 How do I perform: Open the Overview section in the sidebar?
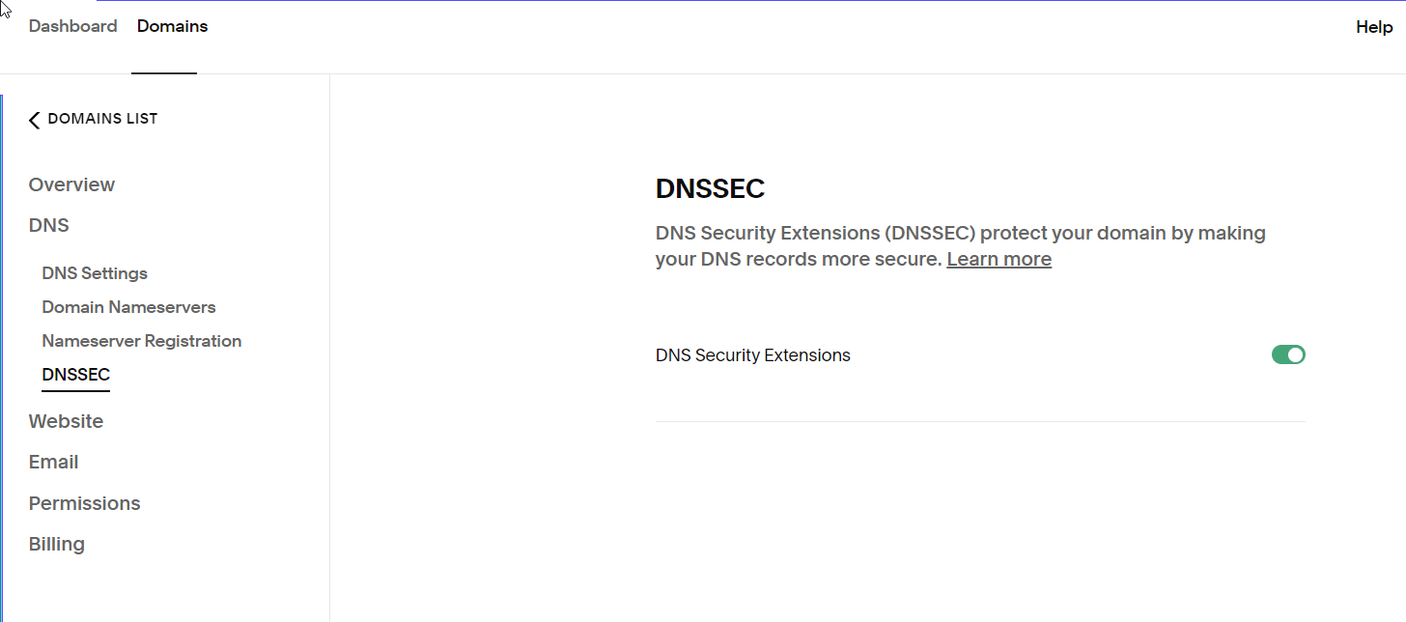pos(71,184)
